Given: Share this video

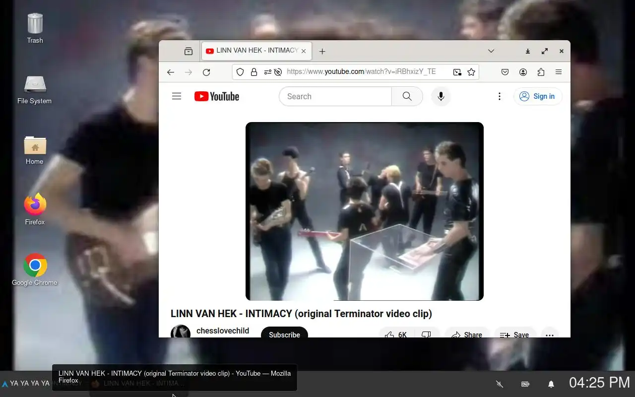Looking at the screenshot, I should (x=467, y=332).
